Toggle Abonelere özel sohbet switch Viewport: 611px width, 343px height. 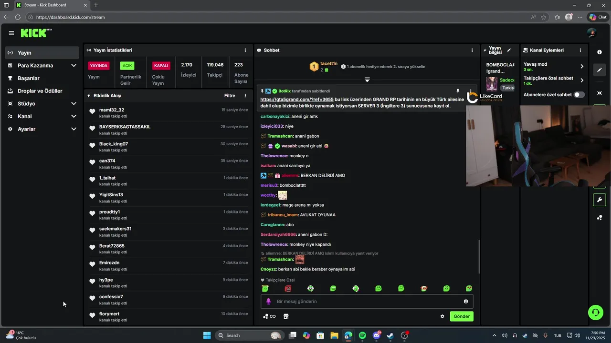pos(579,95)
